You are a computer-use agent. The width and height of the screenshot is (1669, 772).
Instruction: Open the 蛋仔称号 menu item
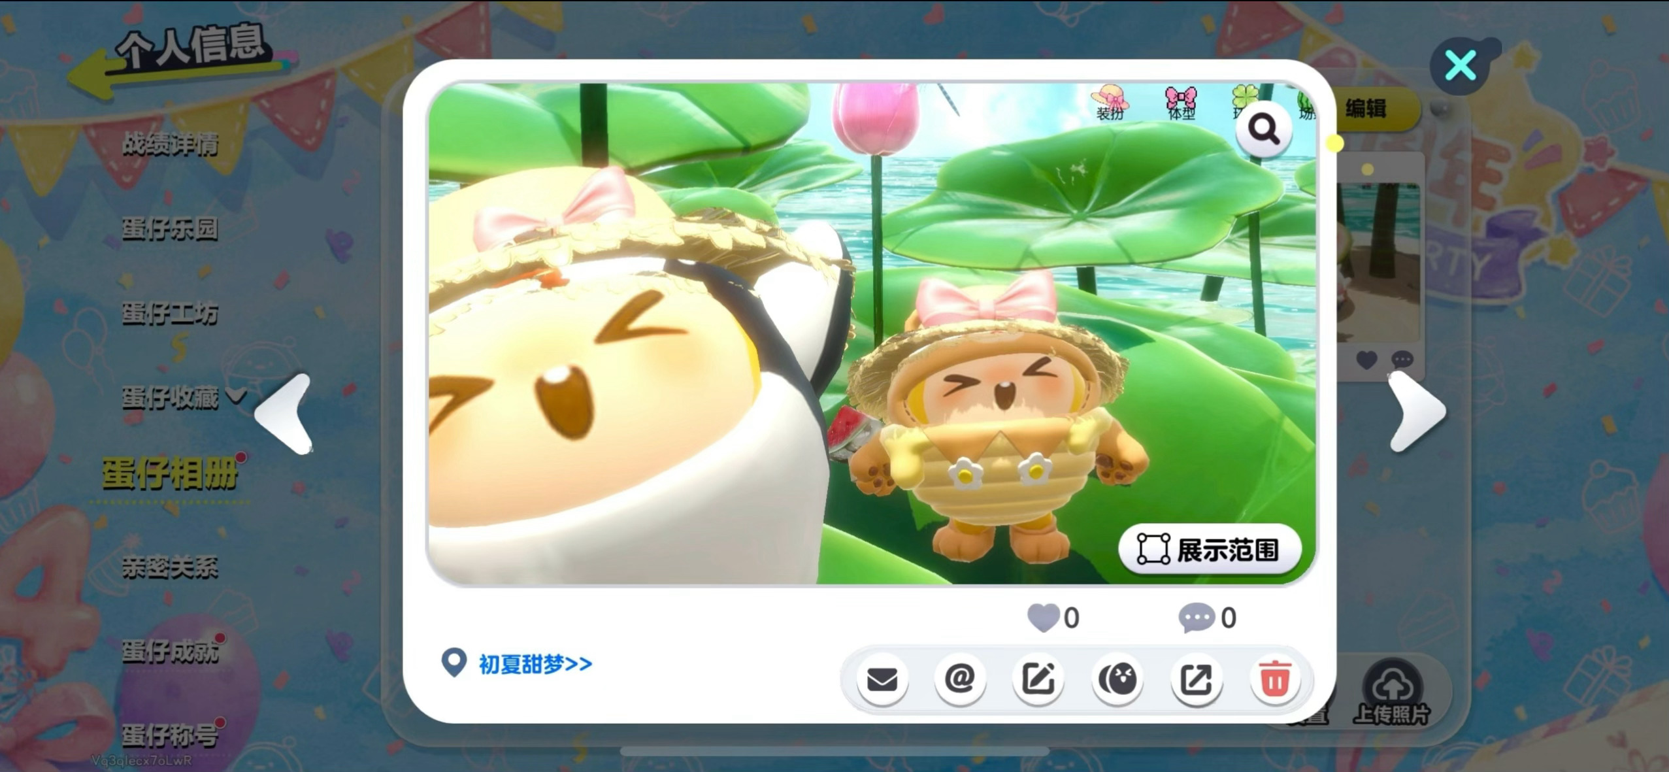[170, 735]
